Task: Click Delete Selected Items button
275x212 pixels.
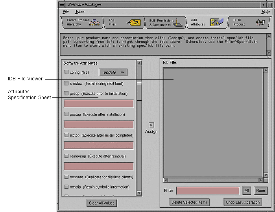Action: (189, 202)
